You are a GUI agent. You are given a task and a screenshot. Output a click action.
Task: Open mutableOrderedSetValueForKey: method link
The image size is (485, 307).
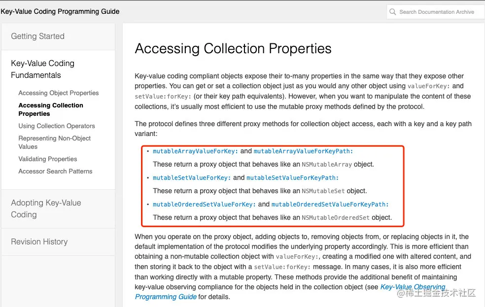[x=205, y=205]
